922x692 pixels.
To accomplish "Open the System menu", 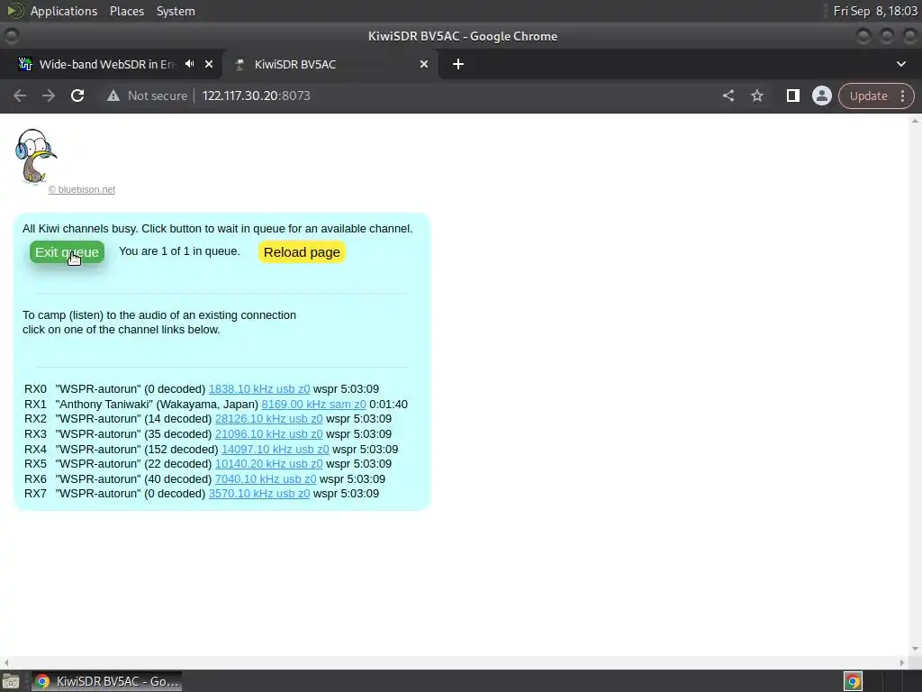I will click(x=176, y=11).
